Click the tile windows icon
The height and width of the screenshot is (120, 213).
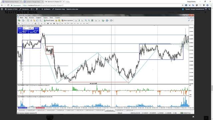point(92,20)
